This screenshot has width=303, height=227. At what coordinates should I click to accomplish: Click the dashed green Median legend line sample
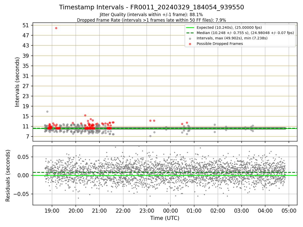(190, 33)
